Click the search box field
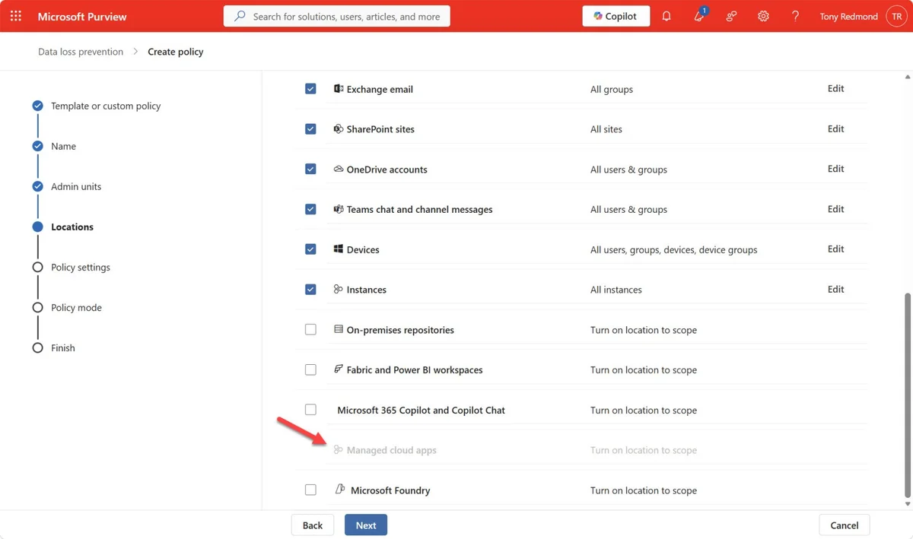Screen dimensions: 913x539 coord(337,16)
